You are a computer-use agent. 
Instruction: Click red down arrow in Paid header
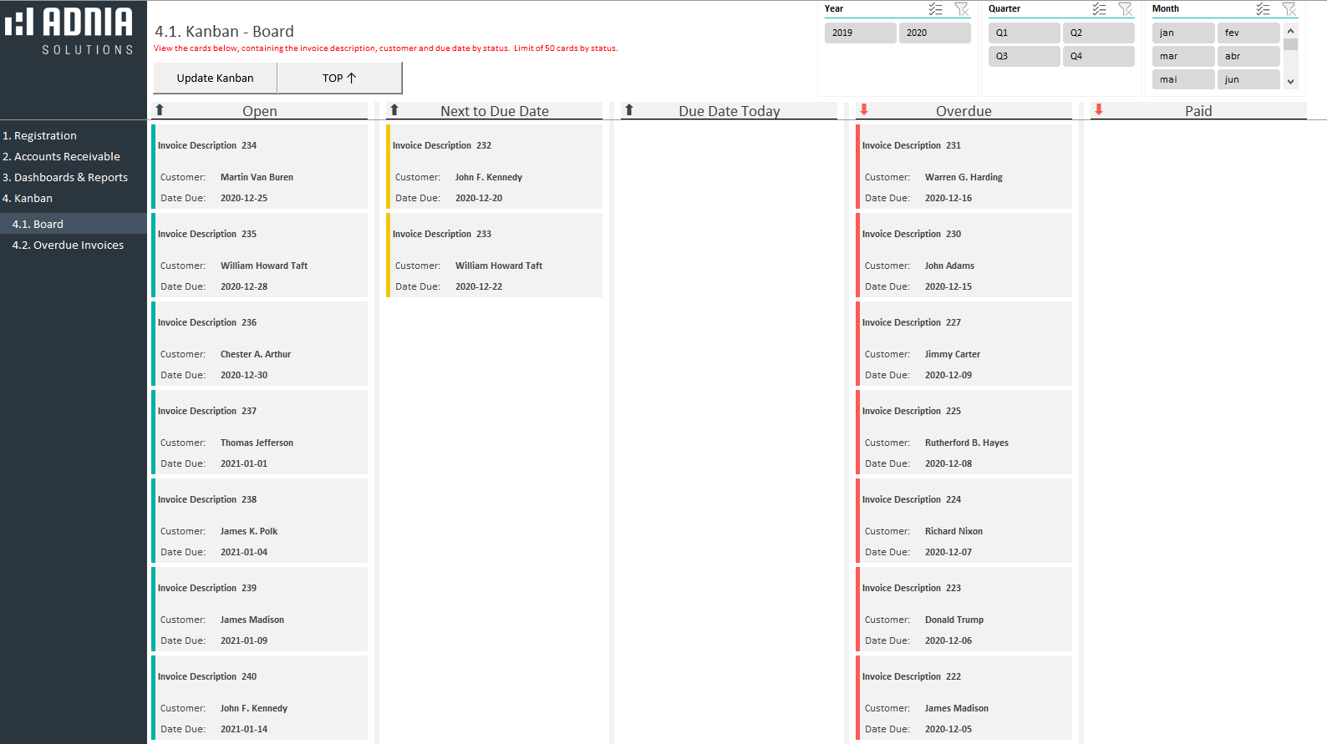coord(1099,110)
